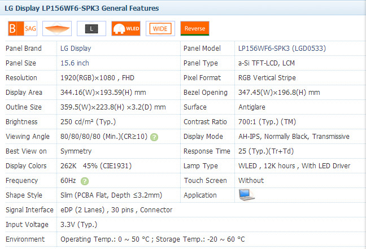366x249 pixels.
Task: Select the 1920(RGB)×1080 , FHD resolution value
Action: click(x=97, y=78)
